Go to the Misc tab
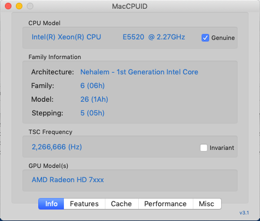Viewport: 260px width, 221px height. [x=206, y=204]
